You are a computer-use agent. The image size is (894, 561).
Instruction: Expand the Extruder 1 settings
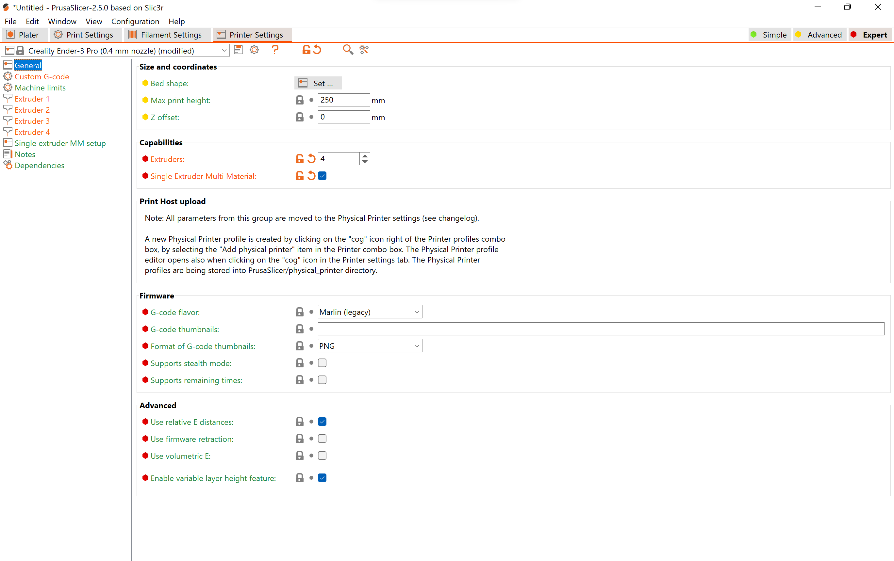point(32,99)
